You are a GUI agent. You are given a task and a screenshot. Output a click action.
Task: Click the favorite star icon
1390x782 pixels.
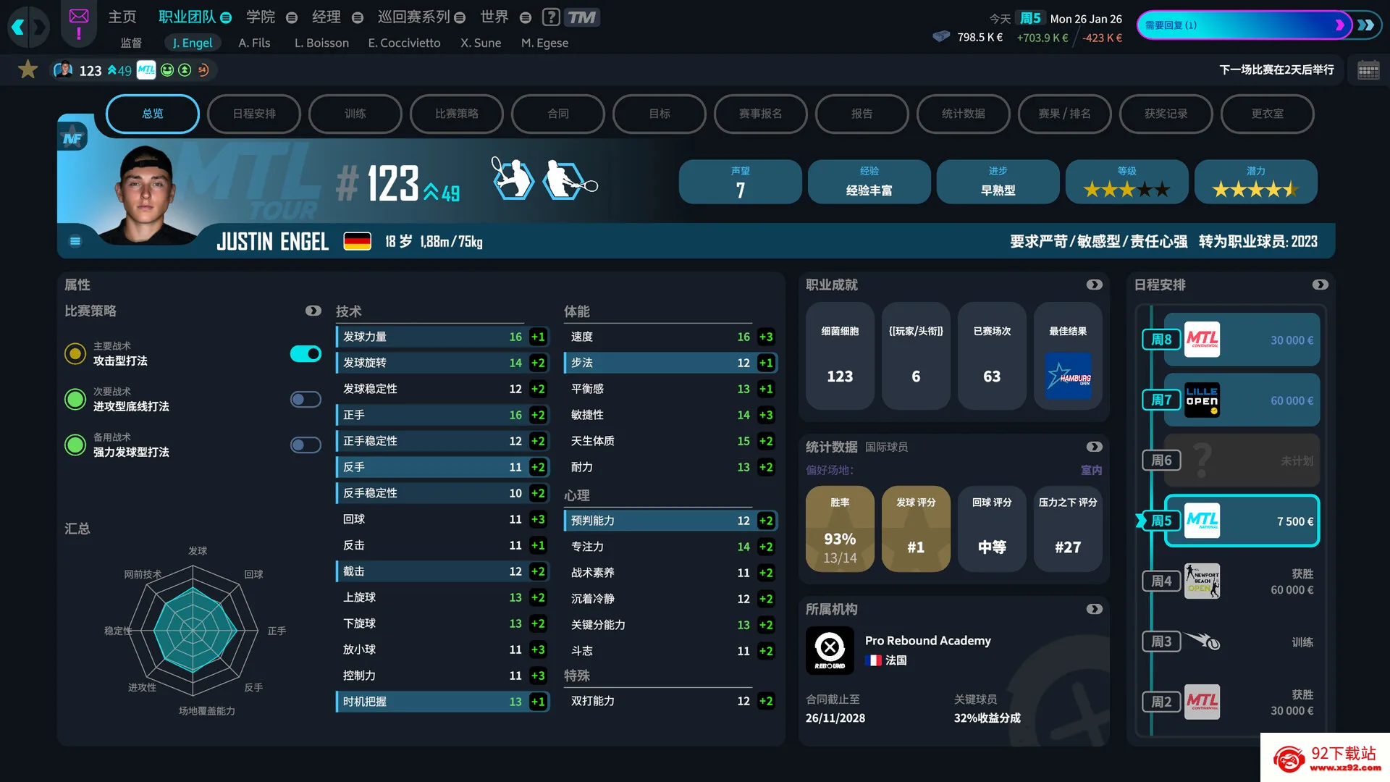[28, 70]
